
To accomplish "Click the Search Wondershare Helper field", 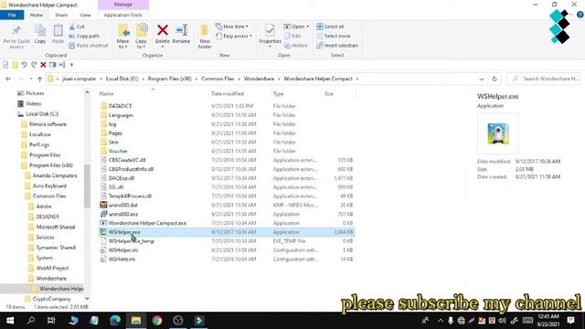I will coord(544,79).
